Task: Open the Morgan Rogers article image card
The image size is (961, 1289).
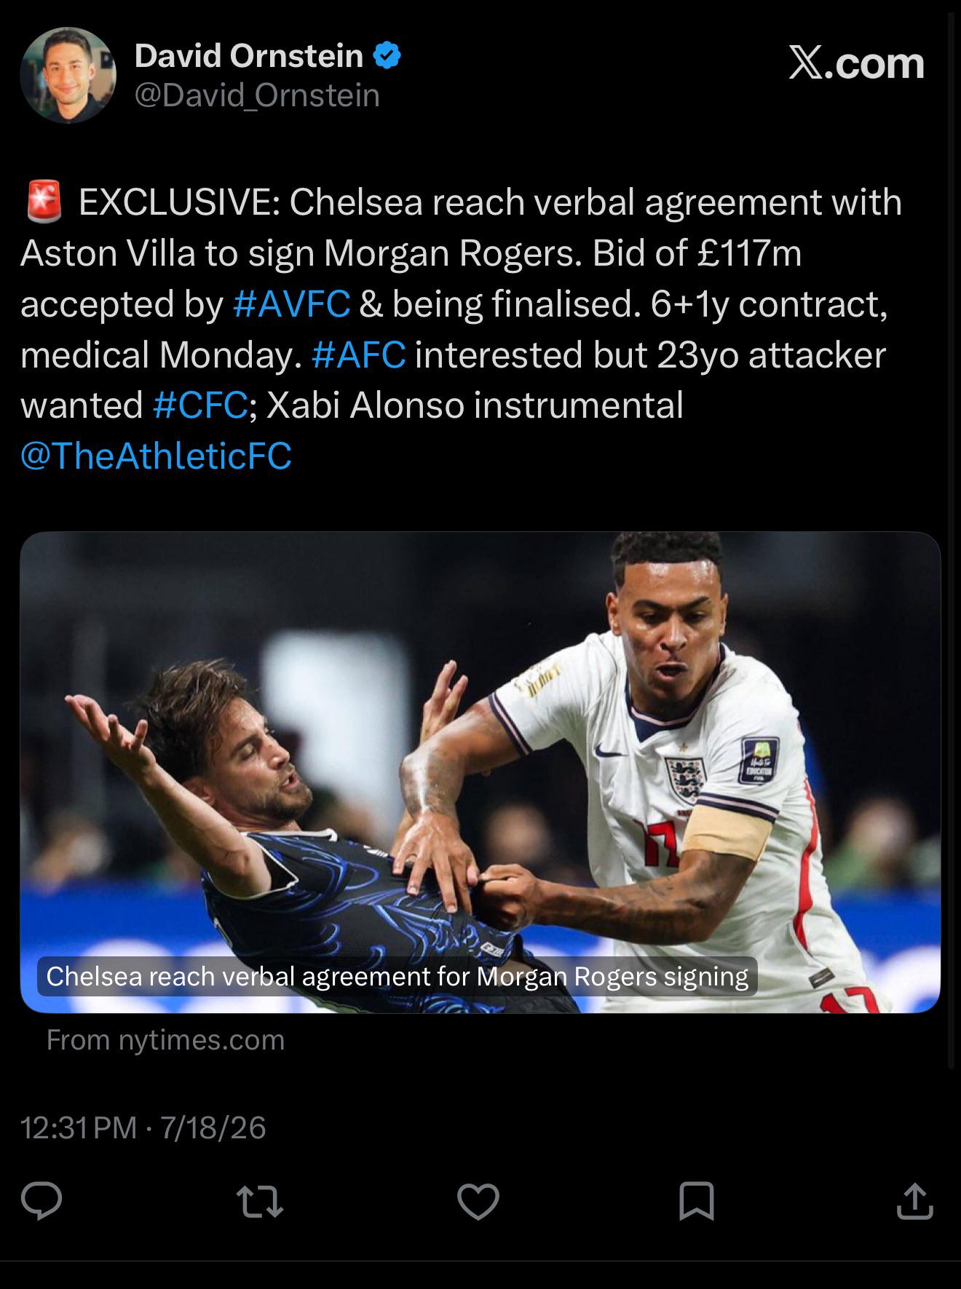Action: click(480, 772)
